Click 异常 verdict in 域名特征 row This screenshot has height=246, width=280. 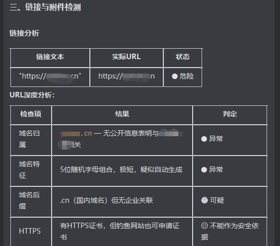[x=216, y=169]
